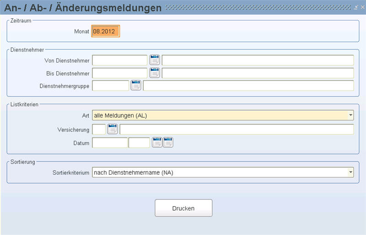This screenshot has height=235, width=366.
Task: Open lookup icon beside Bis Dienstnehmer
Action: [155, 73]
